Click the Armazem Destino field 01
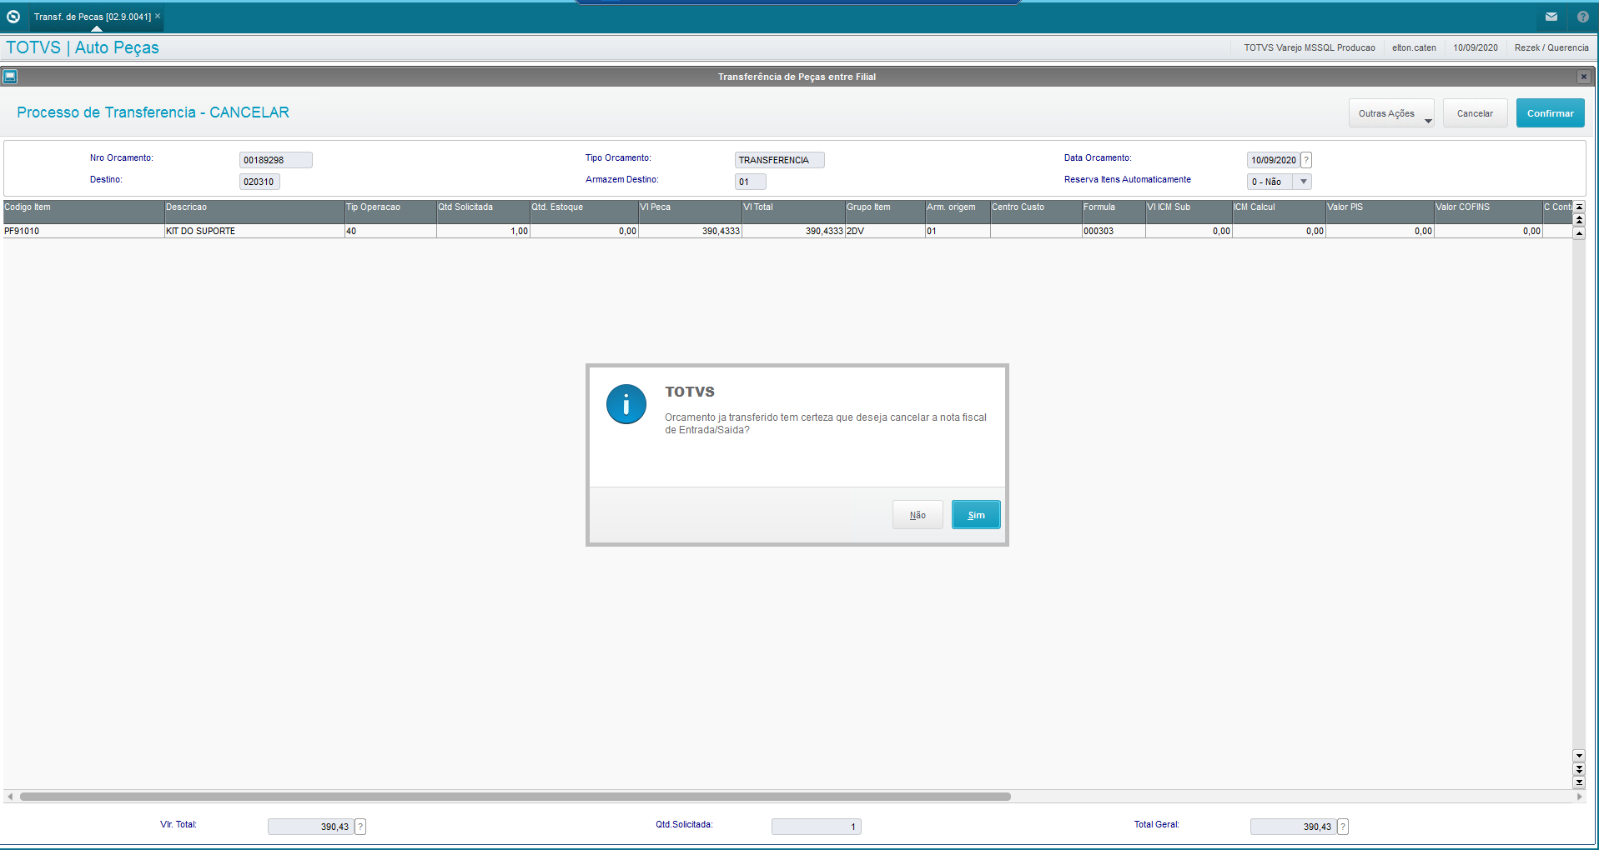 coord(750,182)
